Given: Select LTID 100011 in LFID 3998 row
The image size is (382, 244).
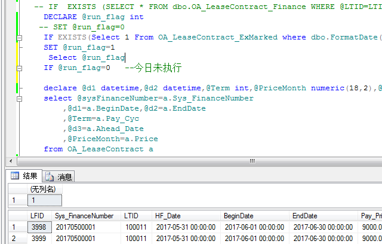Looking at the screenshot, I should 136,227.
